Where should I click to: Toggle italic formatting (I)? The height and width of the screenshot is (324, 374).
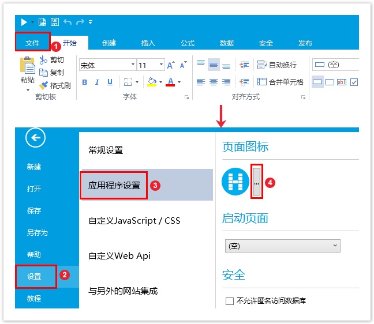click(x=97, y=82)
